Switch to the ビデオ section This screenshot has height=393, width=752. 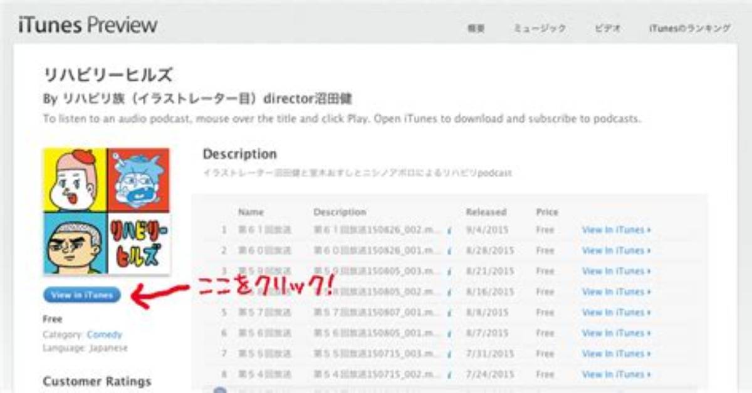(x=608, y=28)
